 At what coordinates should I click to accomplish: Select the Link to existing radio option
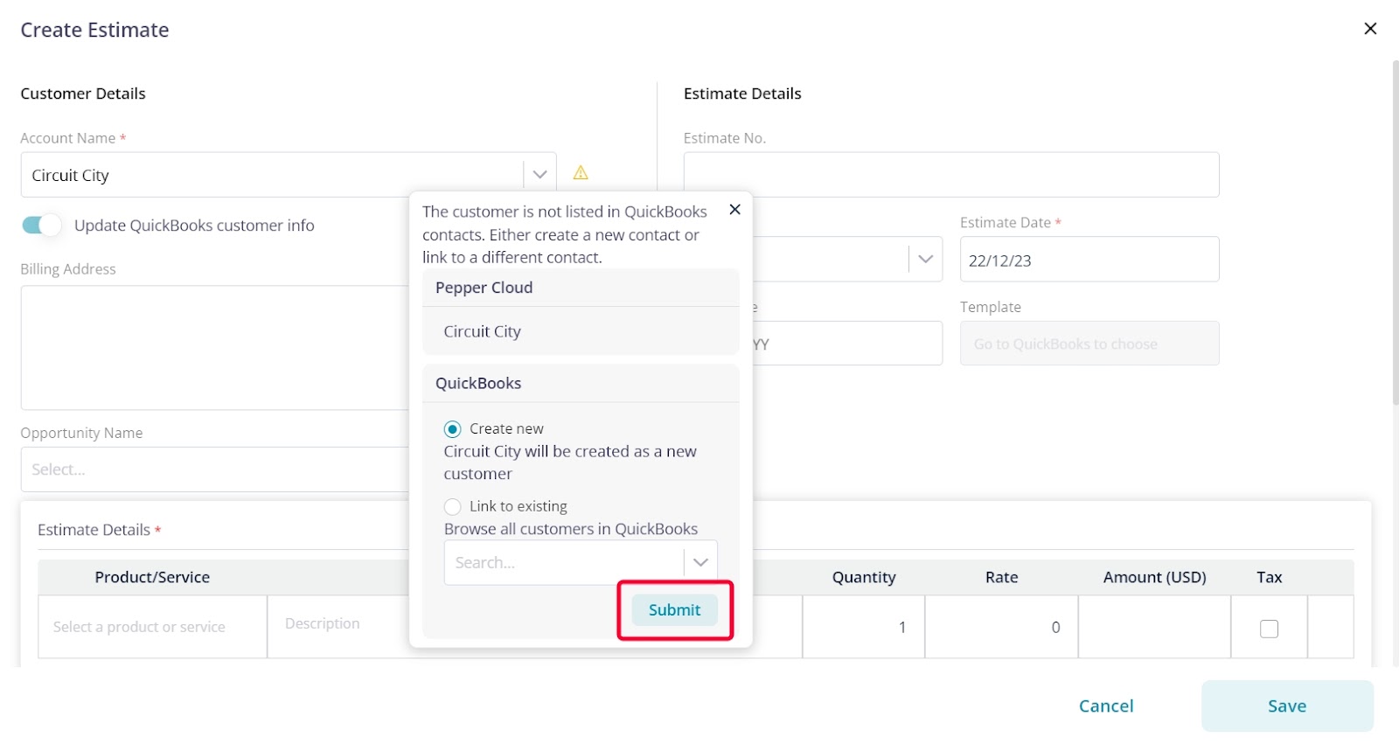[x=452, y=507]
